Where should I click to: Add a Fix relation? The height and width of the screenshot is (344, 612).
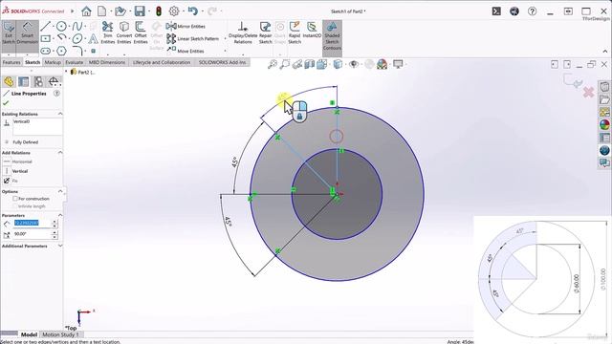click(x=11, y=181)
